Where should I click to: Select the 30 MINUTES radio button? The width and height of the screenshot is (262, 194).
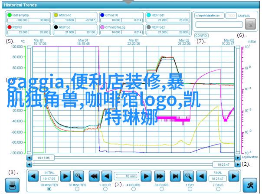pyautogui.click(x=77, y=189)
